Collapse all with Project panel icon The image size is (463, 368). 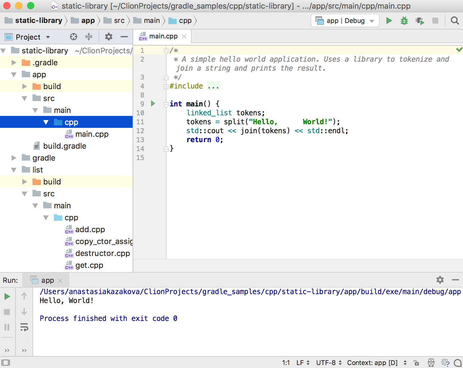[89, 37]
